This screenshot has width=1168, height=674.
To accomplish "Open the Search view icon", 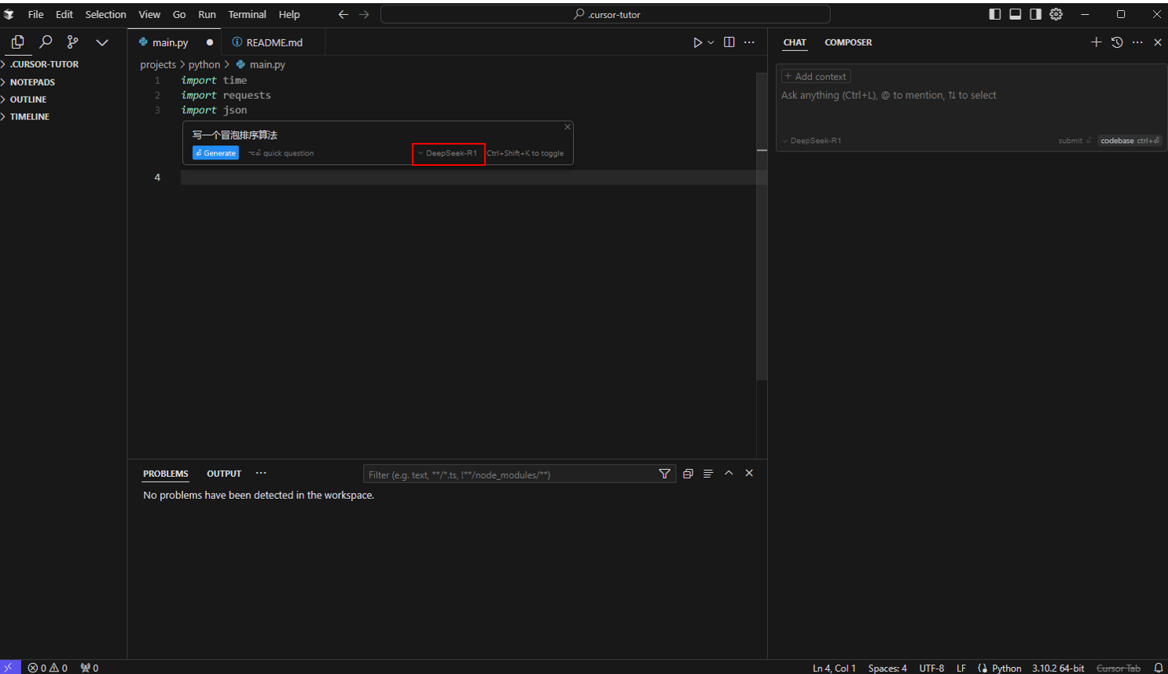I will (x=46, y=42).
